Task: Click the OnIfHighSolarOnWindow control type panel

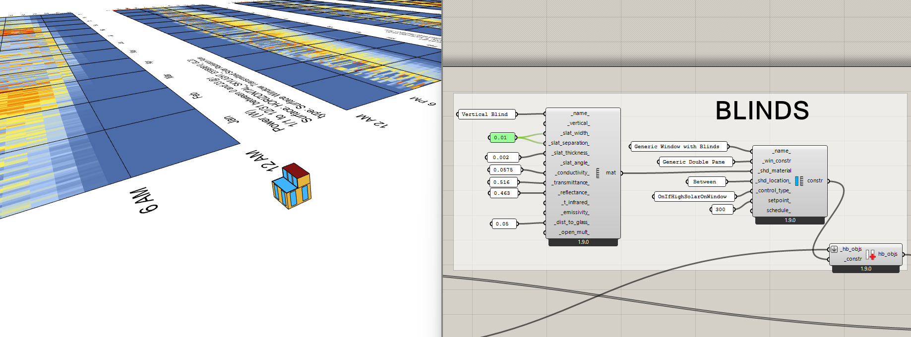Action: pyautogui.click(x=692, y=197)
